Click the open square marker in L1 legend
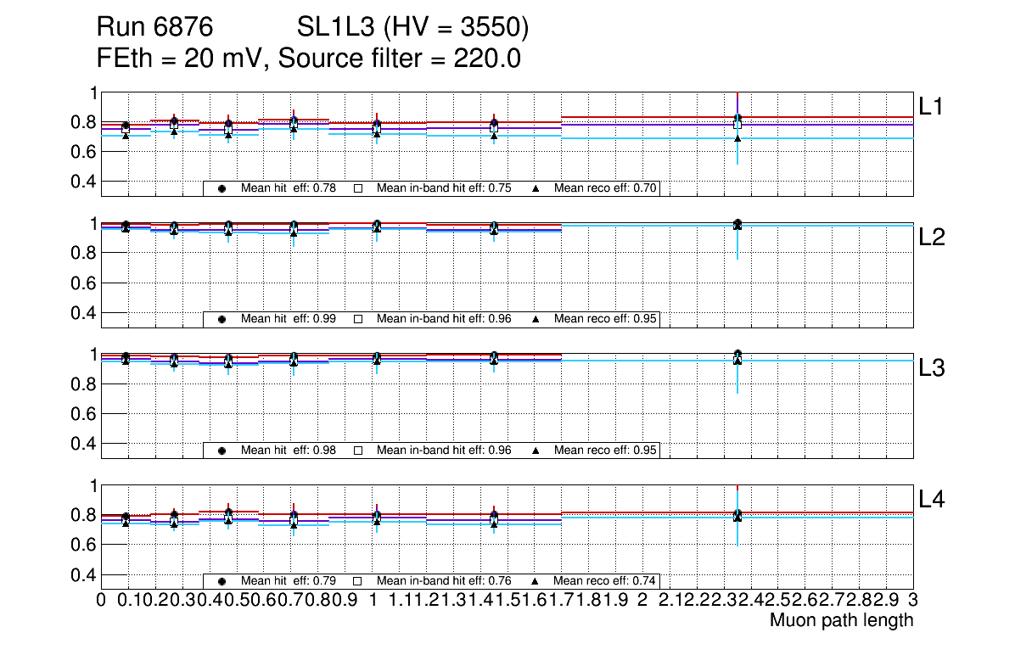 358,189
